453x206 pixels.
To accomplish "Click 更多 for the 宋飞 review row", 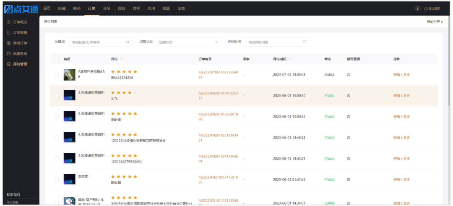I will click(406, 96).
